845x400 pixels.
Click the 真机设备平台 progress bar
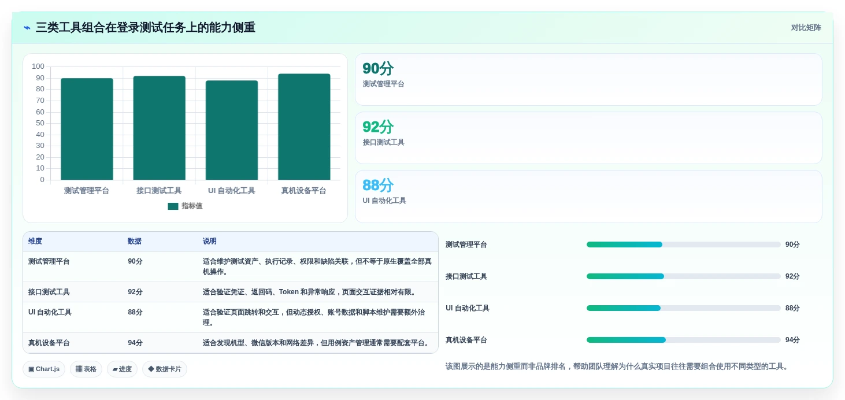tap(684, 340)
